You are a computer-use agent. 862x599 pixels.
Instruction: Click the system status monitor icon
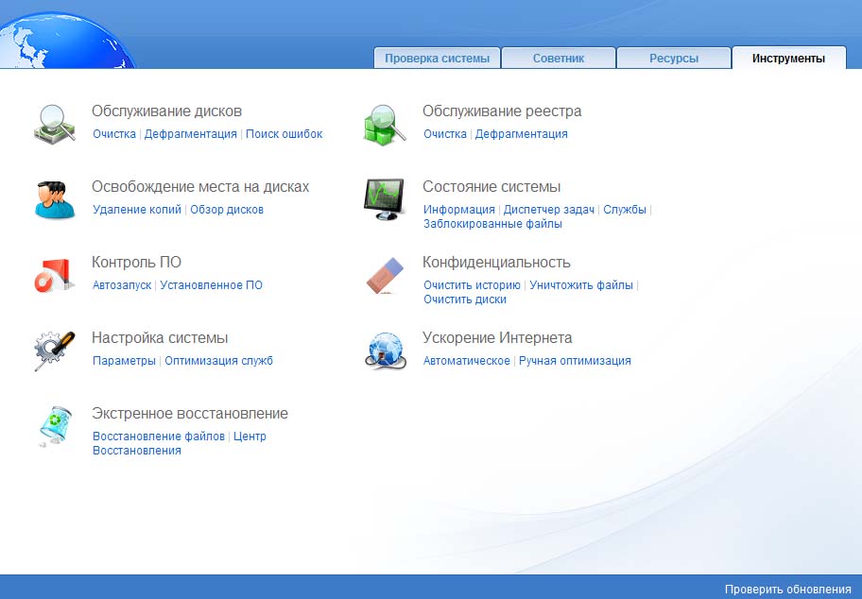click(385, 199)
